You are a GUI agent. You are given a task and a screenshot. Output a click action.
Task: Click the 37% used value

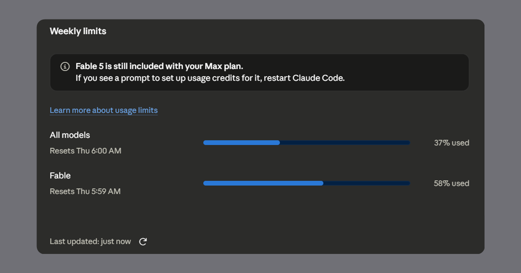(x=452, y=143)
